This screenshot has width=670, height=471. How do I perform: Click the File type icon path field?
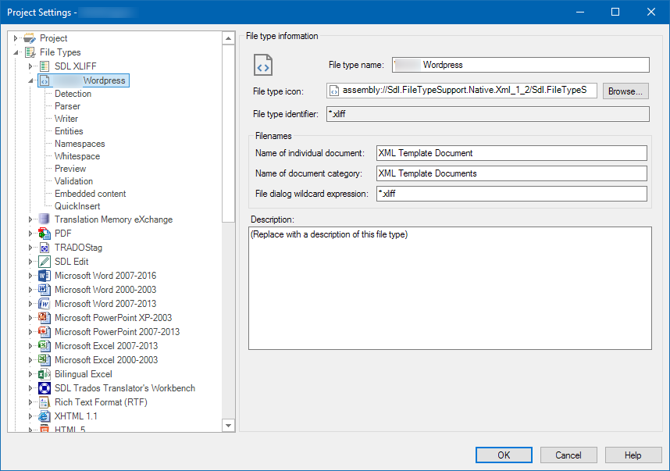[x=462, y=91]
